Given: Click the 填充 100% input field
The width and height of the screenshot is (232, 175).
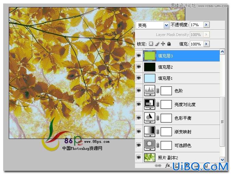Looking at the screenshot, I should pyautogui.click(x=196, y=44).
